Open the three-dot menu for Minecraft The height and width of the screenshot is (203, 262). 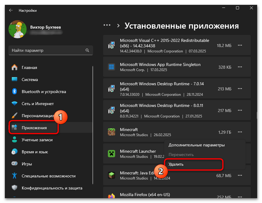coord(240,132)
